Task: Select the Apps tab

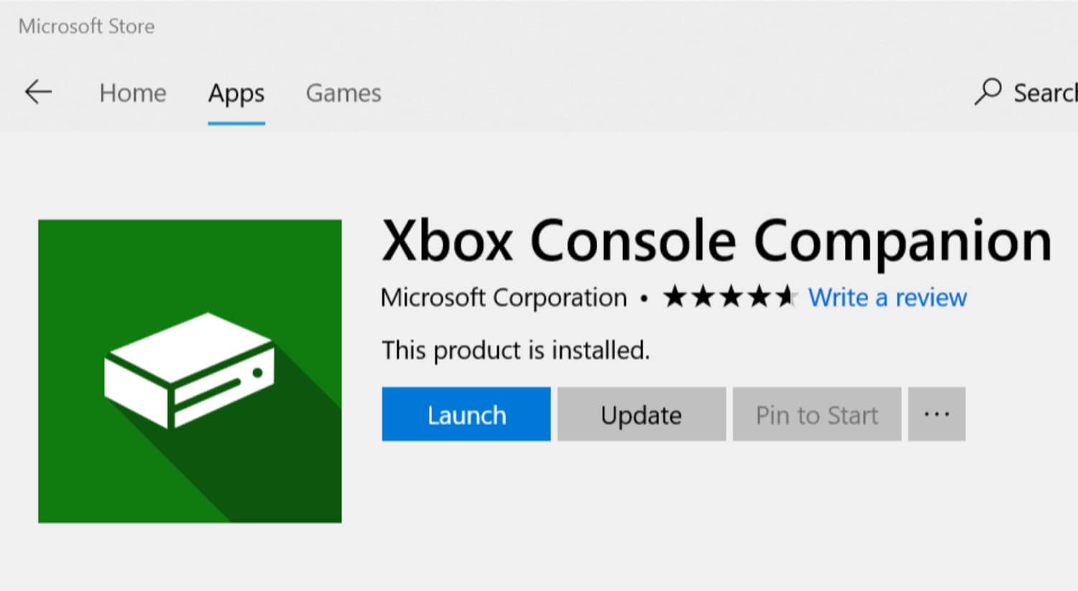Action: (x=236, y=93)
